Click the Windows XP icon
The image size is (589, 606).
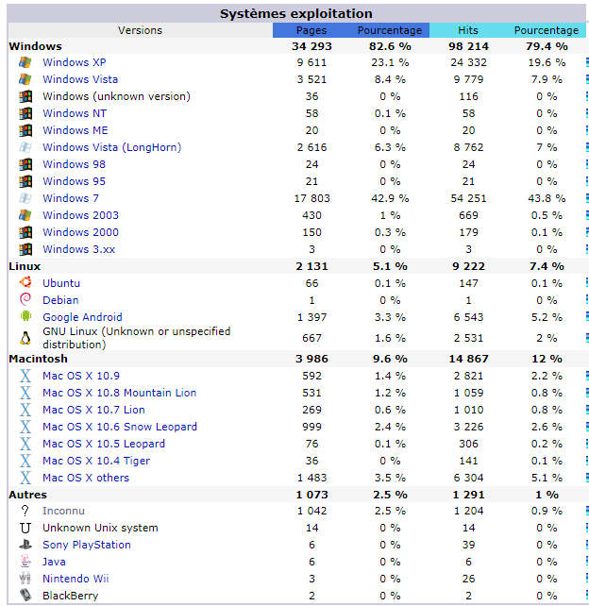25,62
